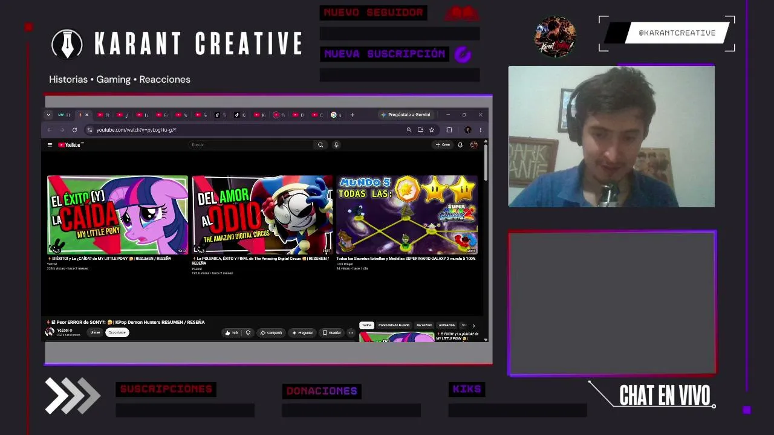Click the browser back arrow

[x=50, y=130]
